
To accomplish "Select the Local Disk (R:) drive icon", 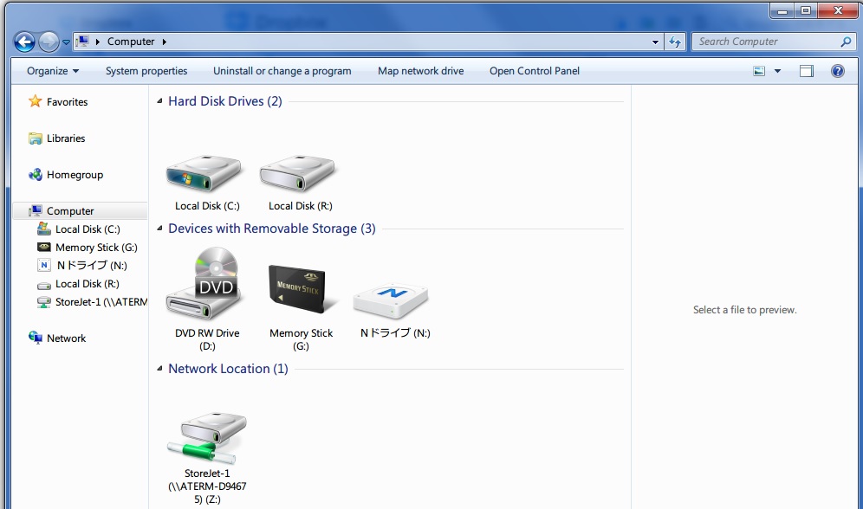I will pos(300,176).
